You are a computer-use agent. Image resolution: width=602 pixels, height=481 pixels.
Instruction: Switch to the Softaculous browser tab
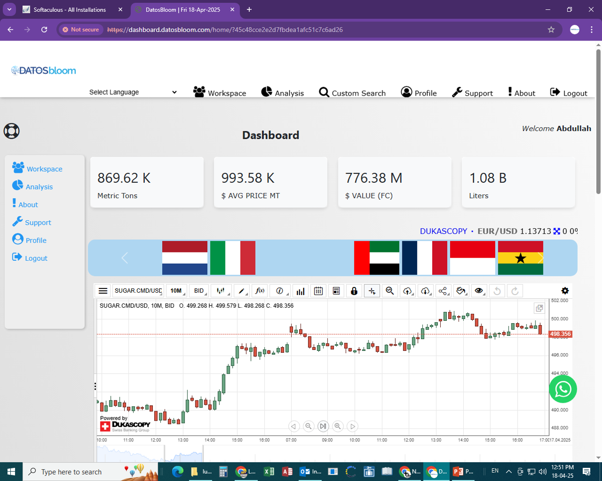(69, 10)
